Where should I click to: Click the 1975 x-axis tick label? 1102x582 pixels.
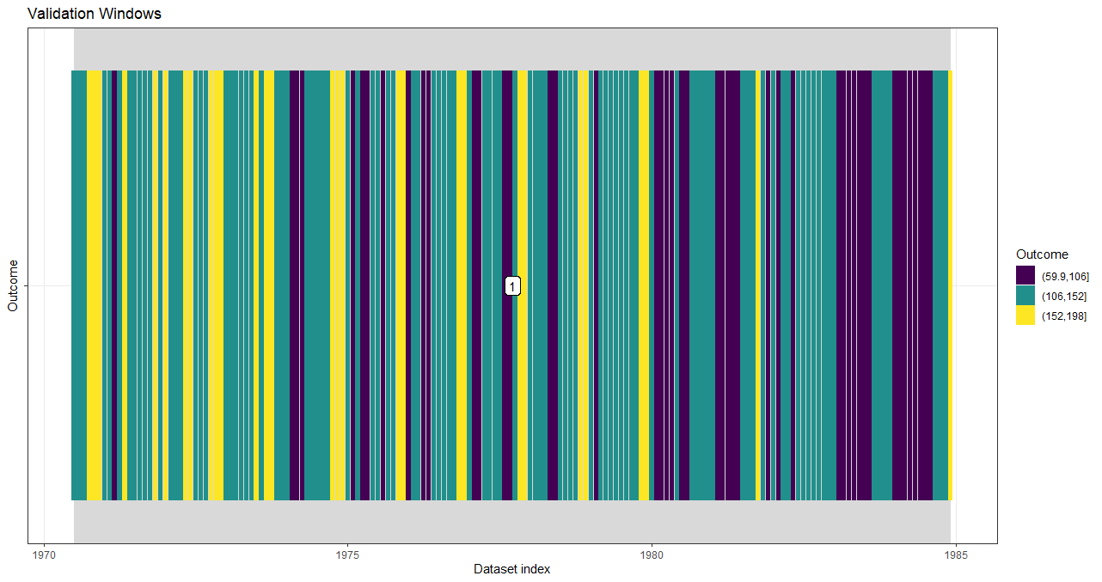click(347, 554)
